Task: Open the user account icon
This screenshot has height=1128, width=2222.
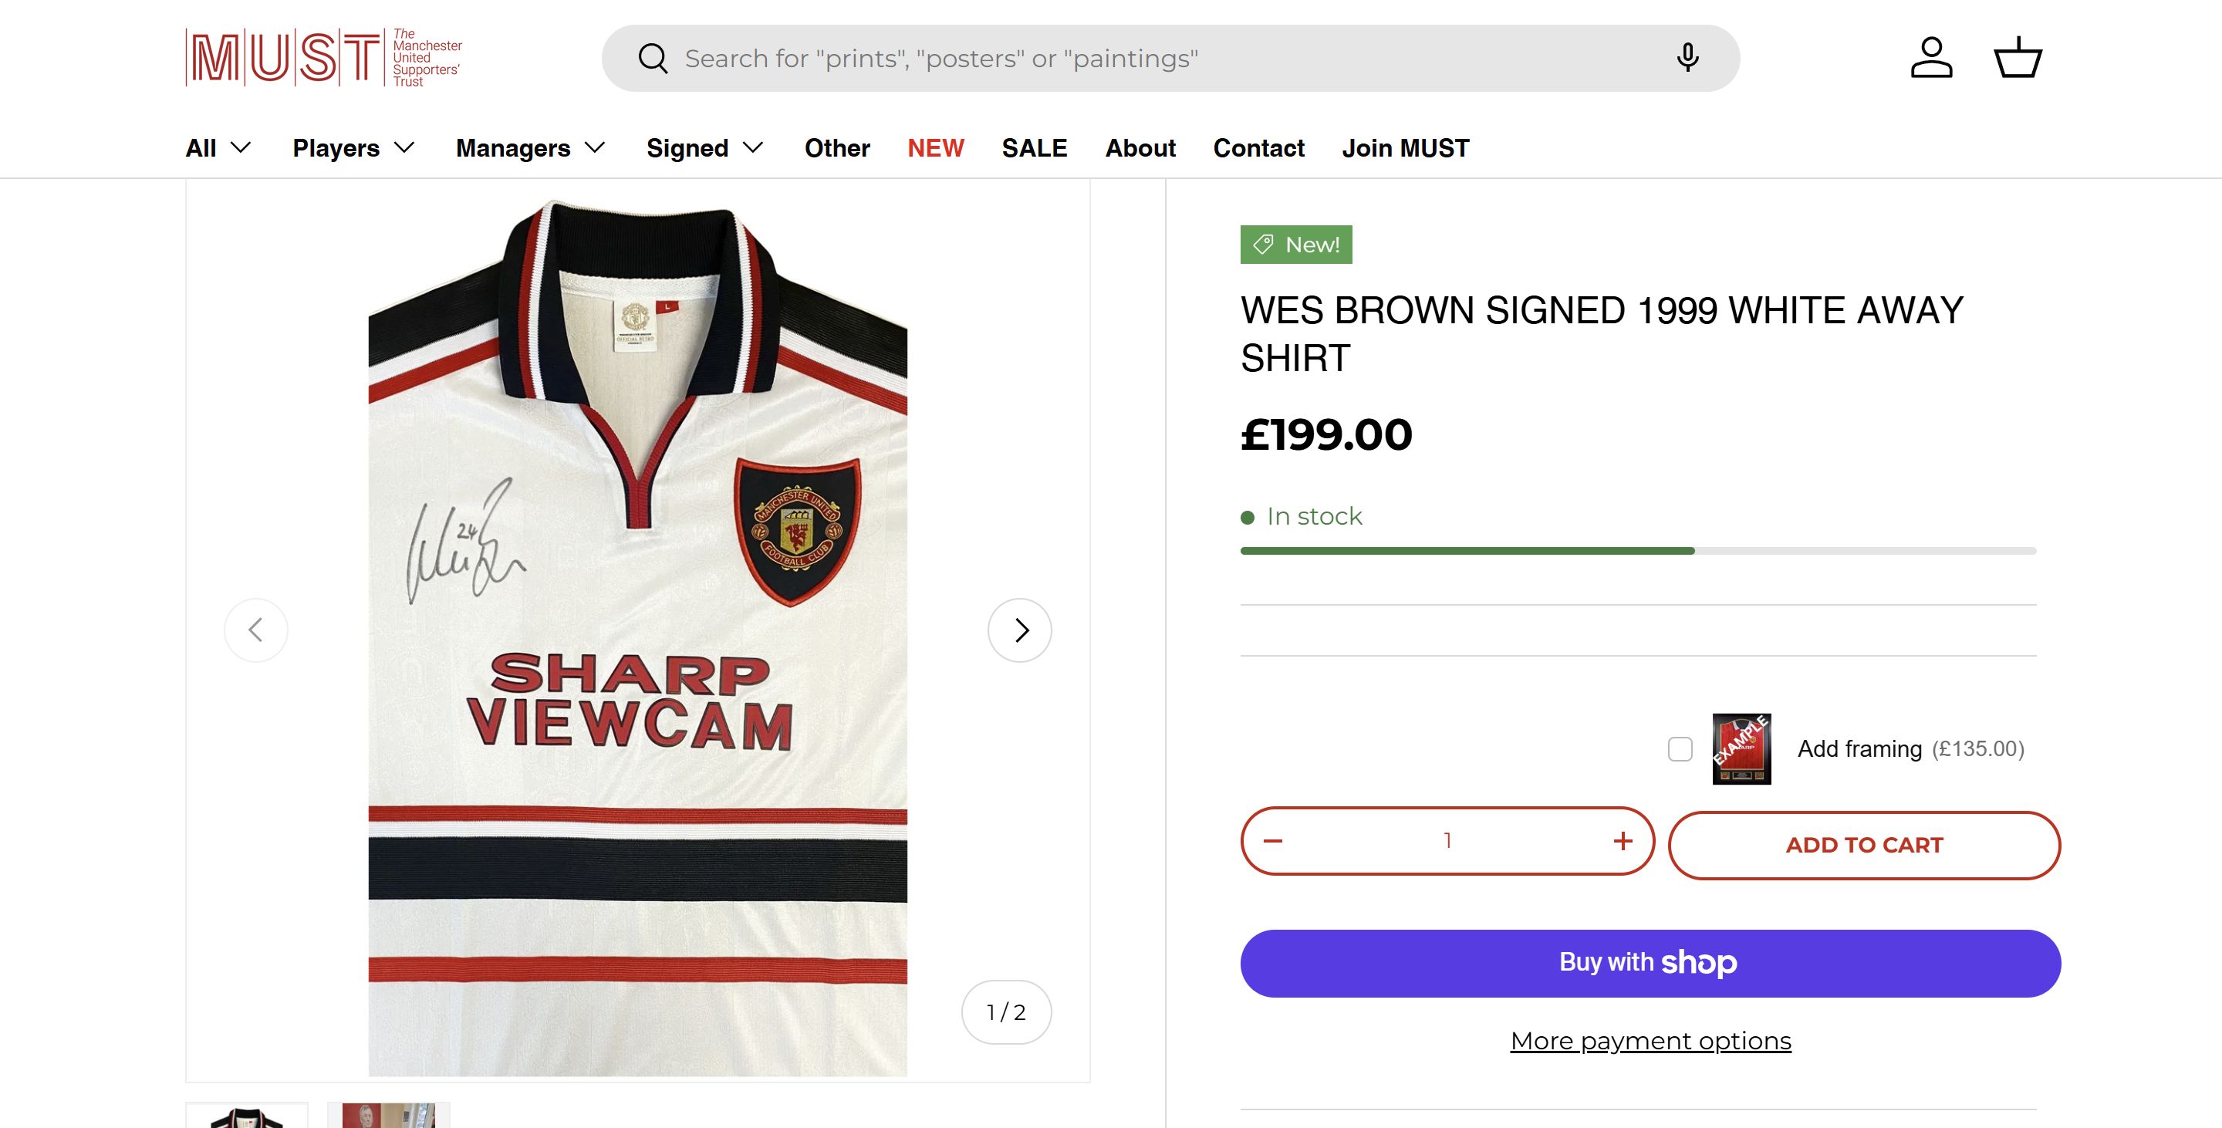Action: click(1930, 58)
